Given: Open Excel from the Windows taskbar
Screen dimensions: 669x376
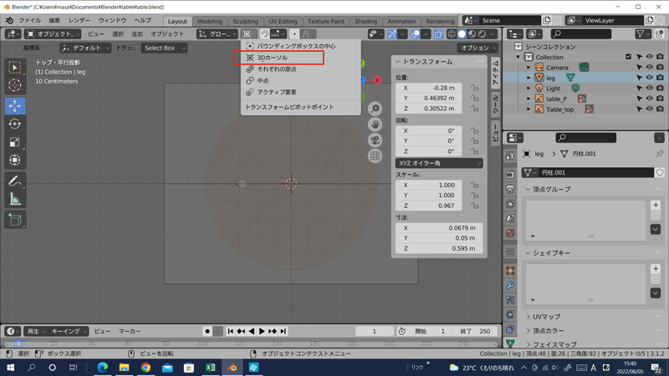Looking at the screenshot, I should click(x=211, y=368).
